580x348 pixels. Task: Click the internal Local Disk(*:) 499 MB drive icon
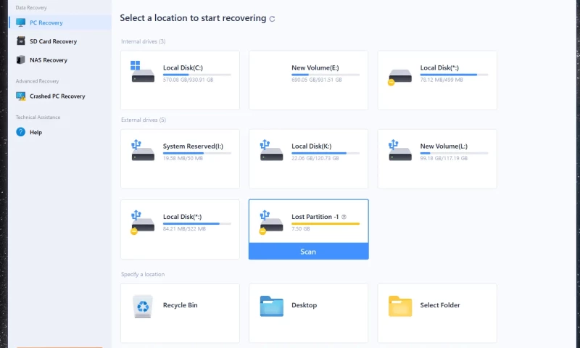tap(399, 77)
